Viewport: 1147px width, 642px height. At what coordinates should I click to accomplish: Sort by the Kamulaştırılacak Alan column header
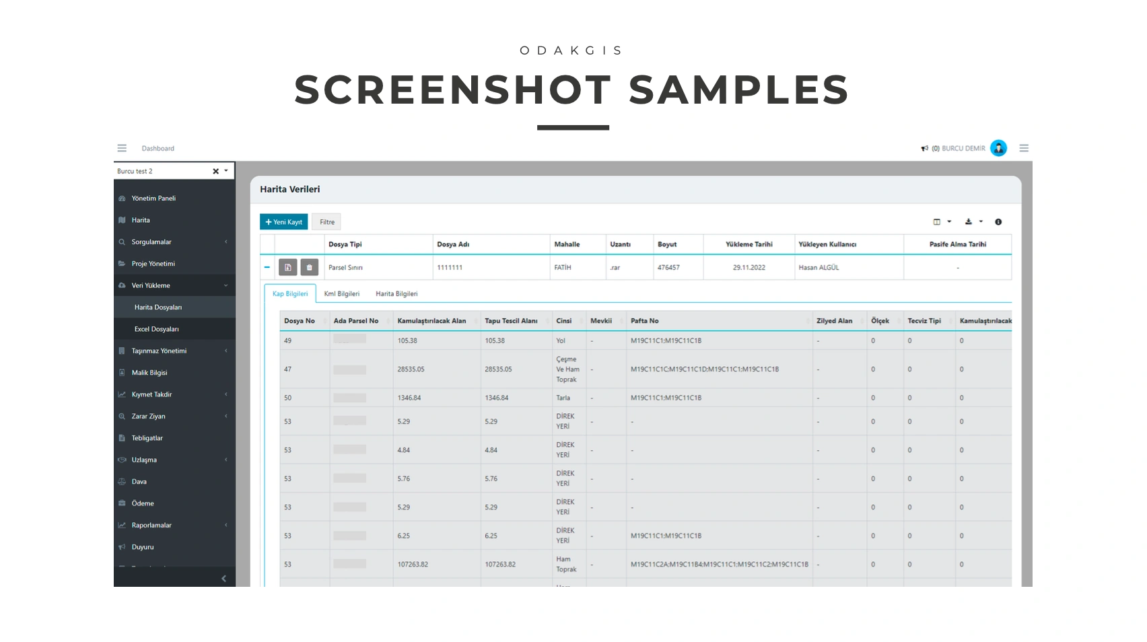pyautogui.click(x=431, y=321)
